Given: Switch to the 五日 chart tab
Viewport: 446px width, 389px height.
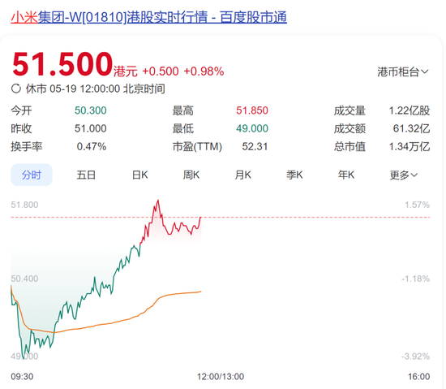Looking at the screenshot, I should tap(86, 175).
